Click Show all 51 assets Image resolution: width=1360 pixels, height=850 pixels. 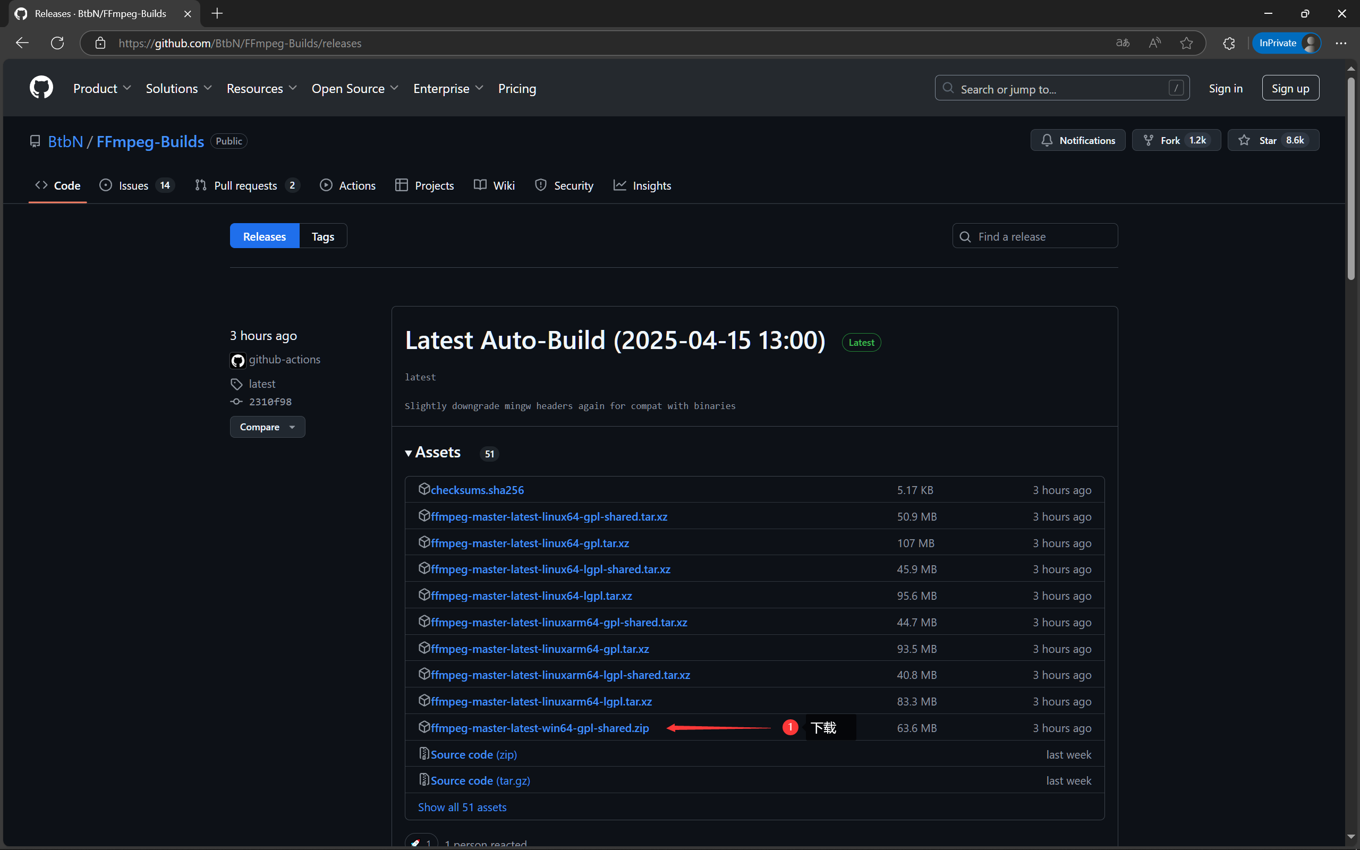462,807
